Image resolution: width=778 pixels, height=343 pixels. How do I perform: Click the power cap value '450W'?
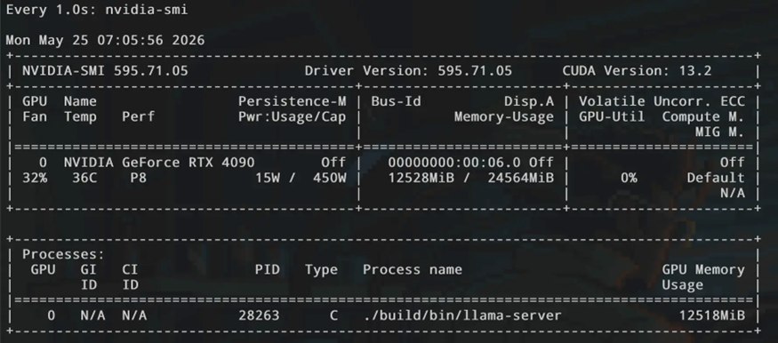[x=330, y=178]
